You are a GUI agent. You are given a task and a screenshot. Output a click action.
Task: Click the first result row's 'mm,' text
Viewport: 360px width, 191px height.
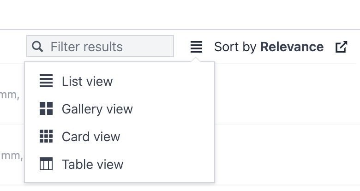(10, 95)
